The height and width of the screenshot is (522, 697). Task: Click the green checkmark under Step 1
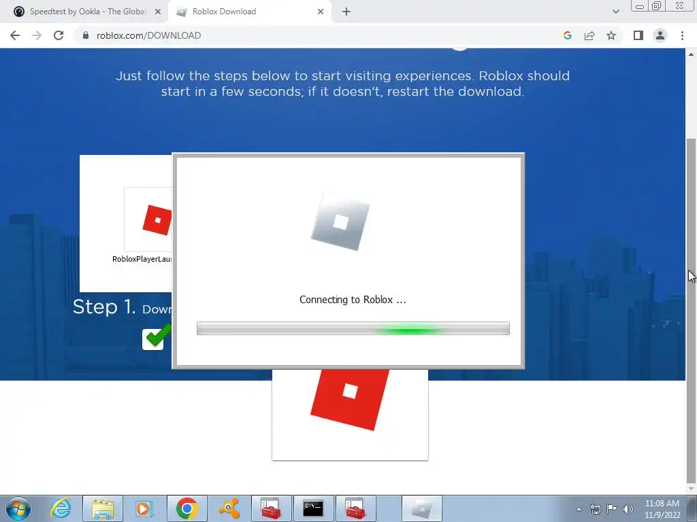(x=157, y=337)
